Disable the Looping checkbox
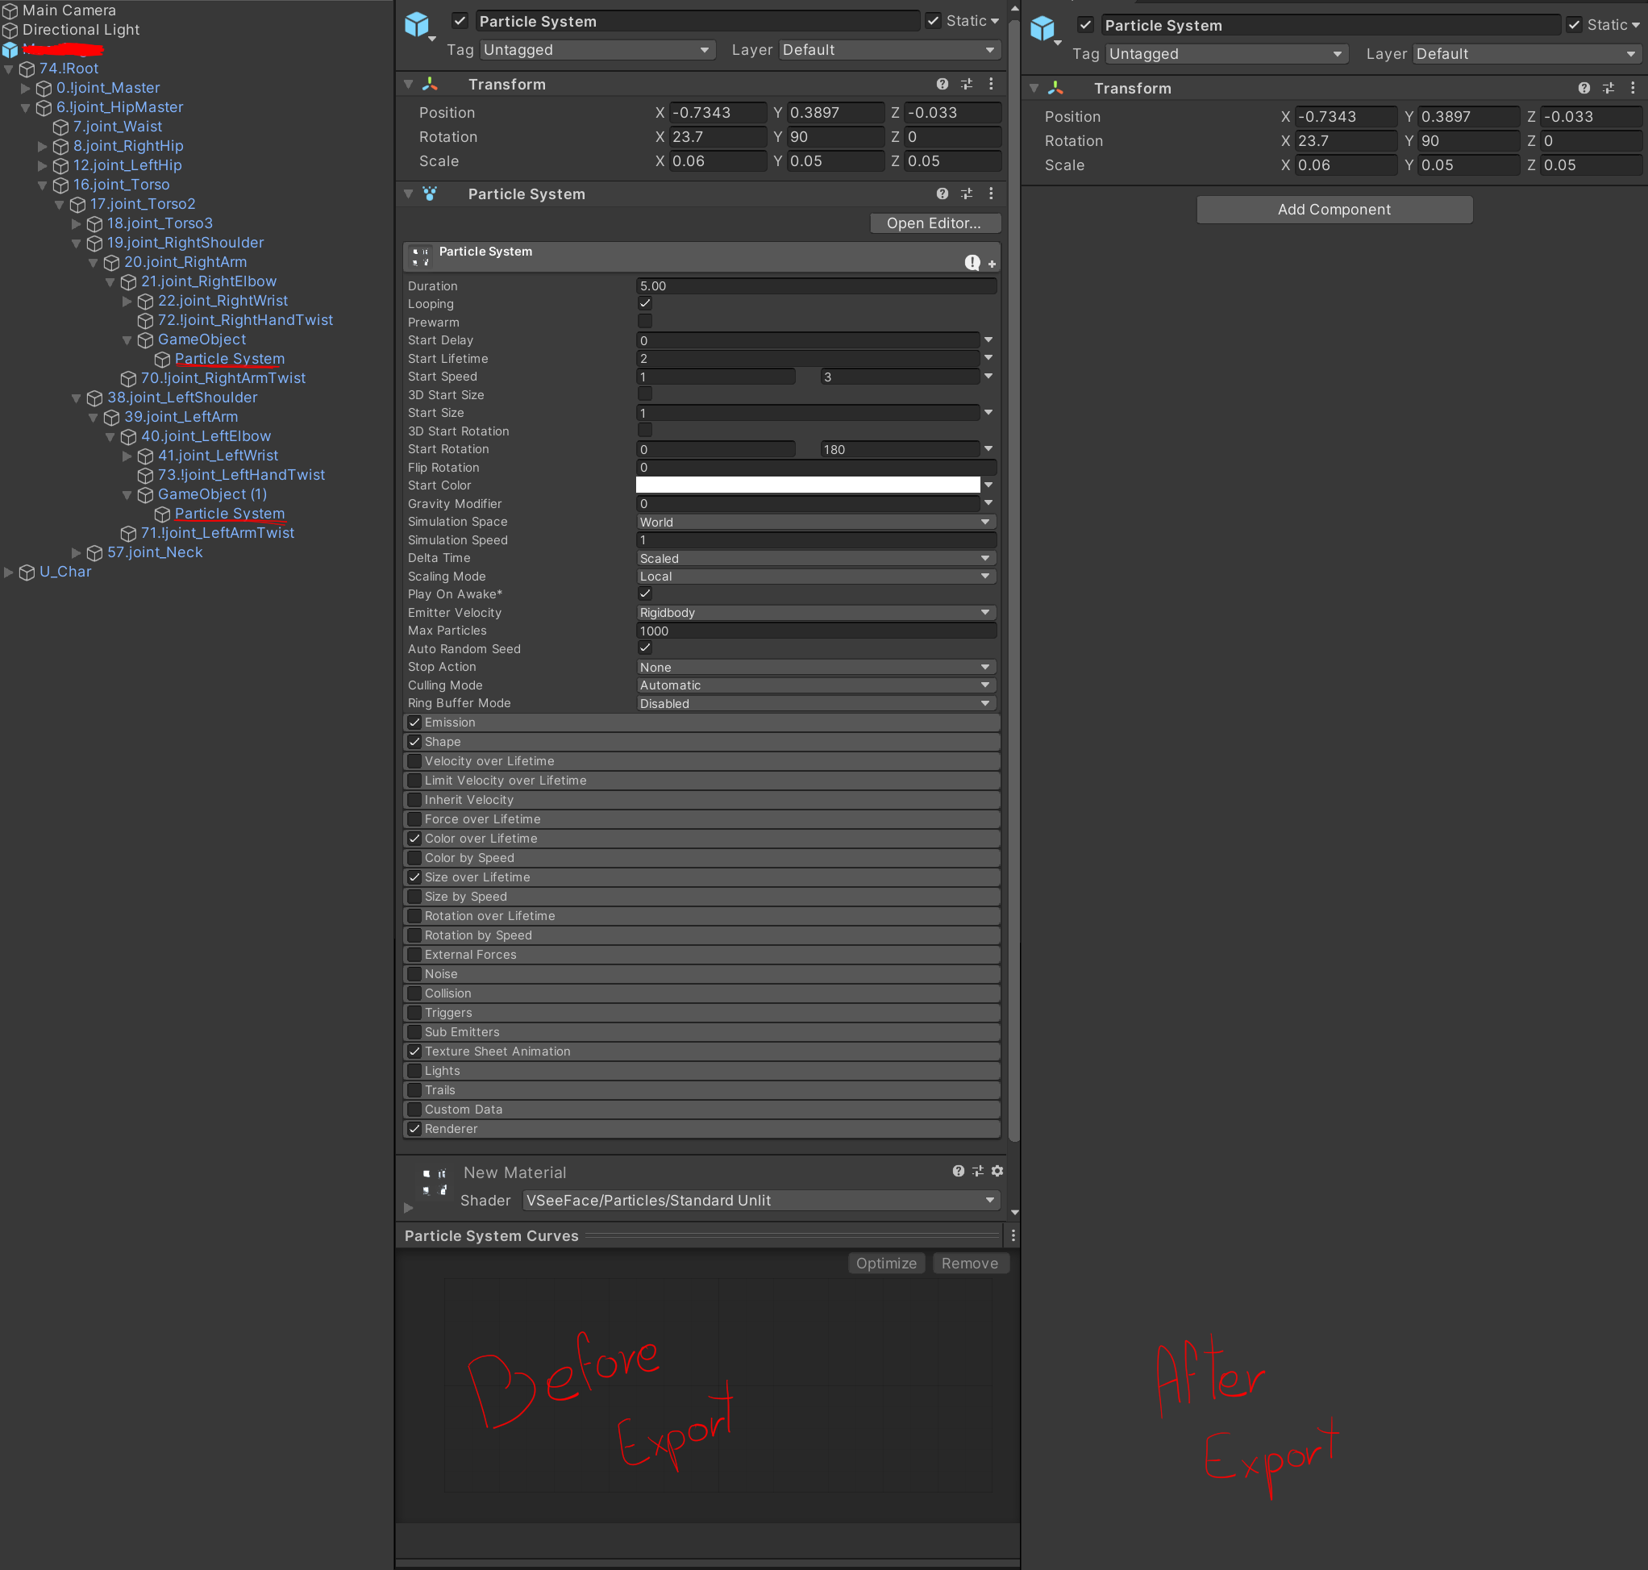The image size is (1648, 1570). [644, 303]
